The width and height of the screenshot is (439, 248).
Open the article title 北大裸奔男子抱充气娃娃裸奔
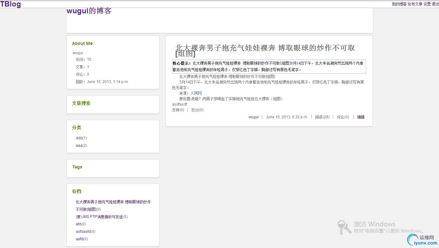click(x=265, y=51)
